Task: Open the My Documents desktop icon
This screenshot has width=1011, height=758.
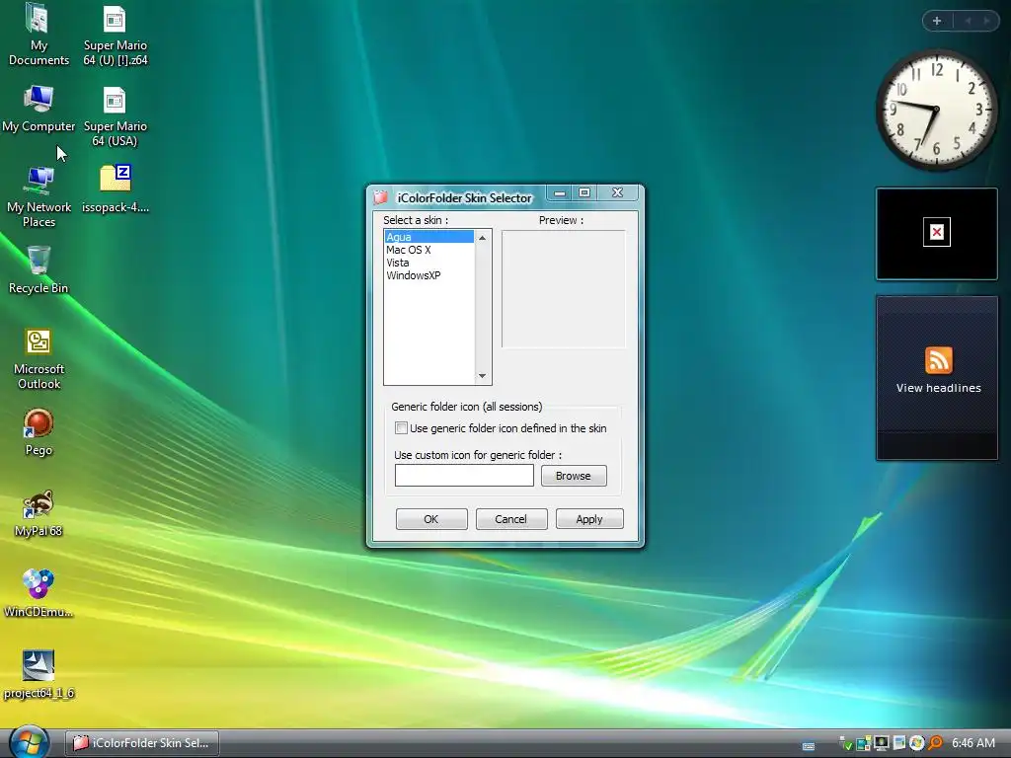Action: pyautogui.click(x=39, y=35)
